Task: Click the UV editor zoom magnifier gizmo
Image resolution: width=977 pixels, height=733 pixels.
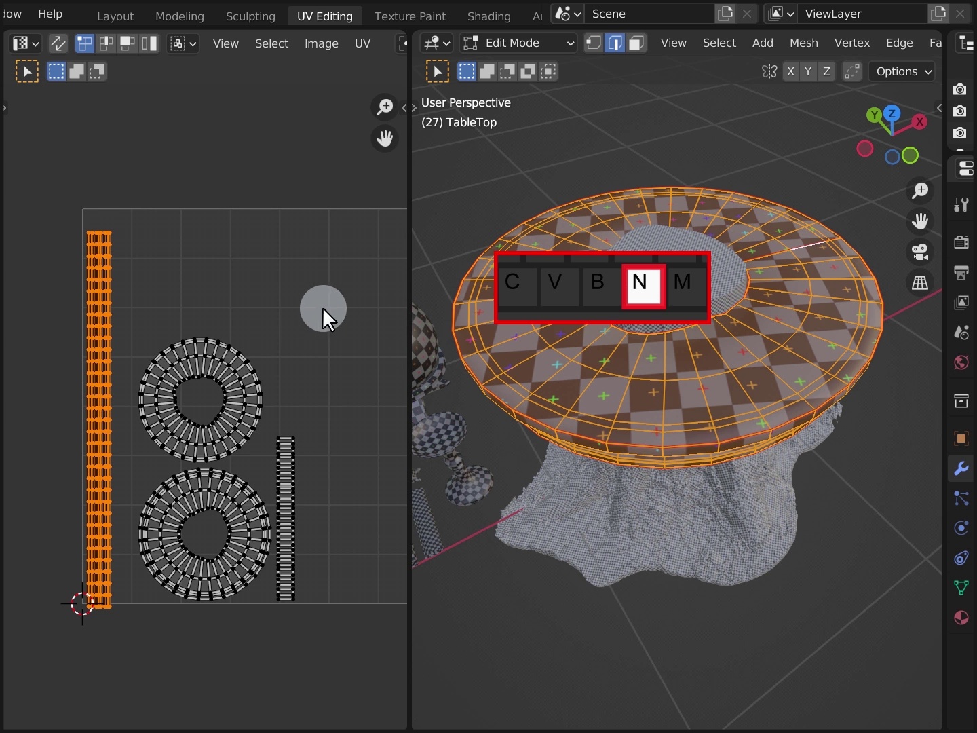Action: click(x=385, y=107)
